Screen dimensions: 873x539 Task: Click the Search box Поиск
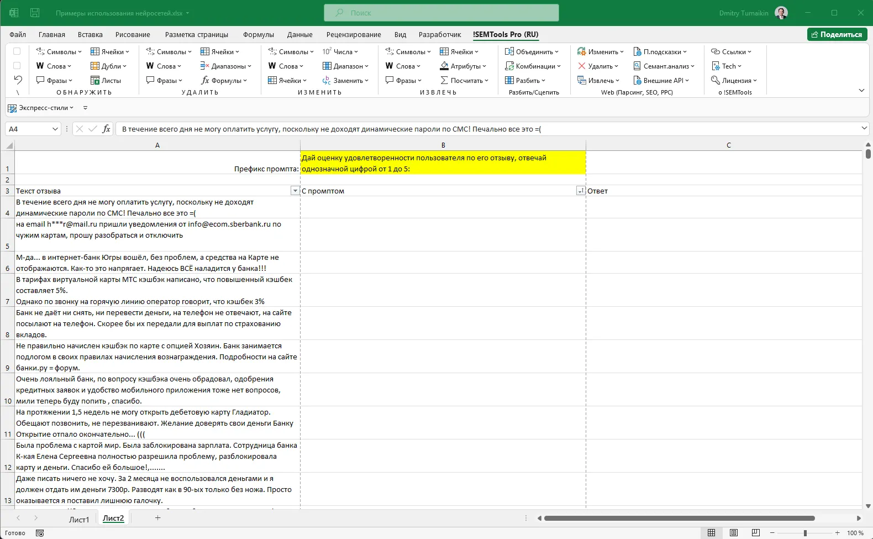coord(441,13)
